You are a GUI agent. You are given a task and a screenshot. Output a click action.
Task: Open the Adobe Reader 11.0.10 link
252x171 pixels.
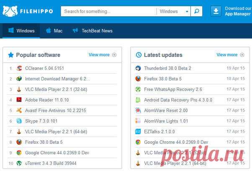pyautogui.click(x=47, y=100)
